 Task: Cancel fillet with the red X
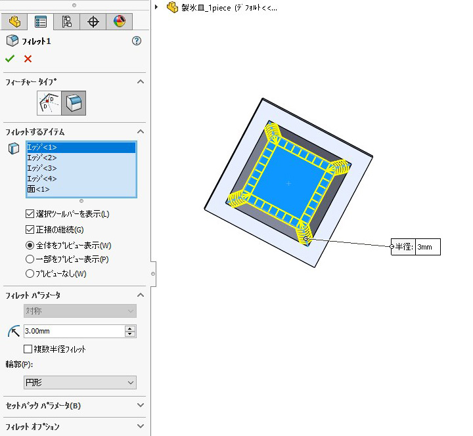coord(28,59)
